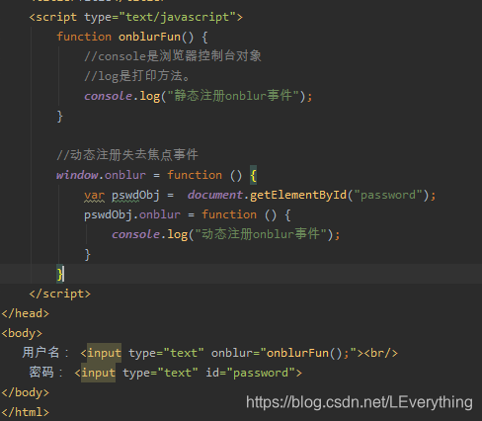This screenshot has width=482, height=421.
Task: Click the "password" string in getElementById
Action: coord(388,195)
